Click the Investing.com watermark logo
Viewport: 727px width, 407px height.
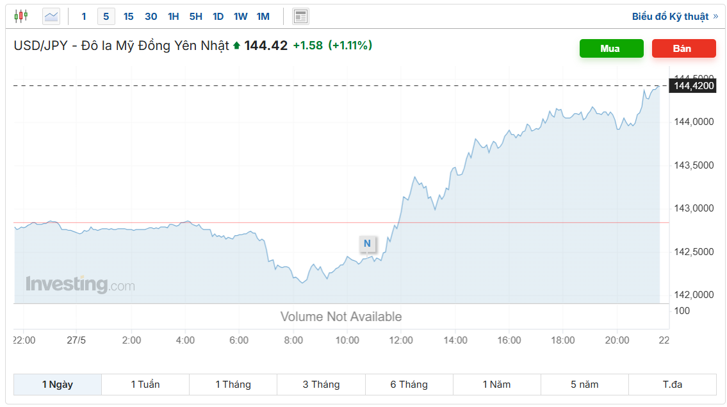[80, 284]
